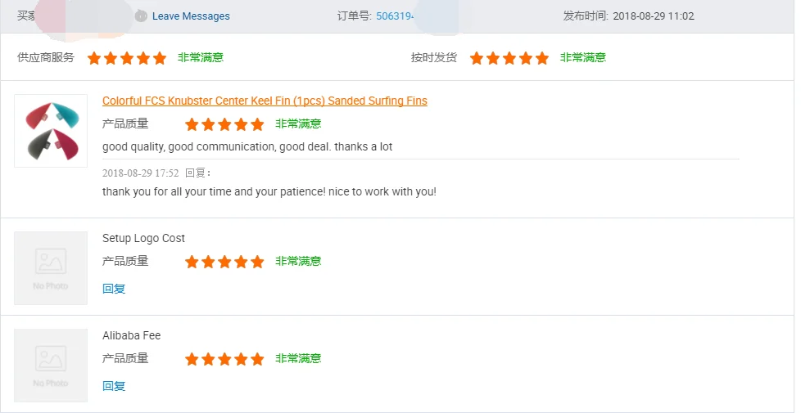Click the Alibaba Fee item title
This screenshot has height=413, width=801.
point(131,335)
